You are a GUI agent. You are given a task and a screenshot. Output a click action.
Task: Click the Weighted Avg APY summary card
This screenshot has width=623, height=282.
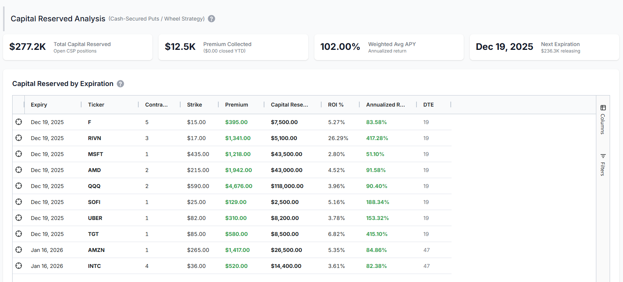tap(389, 47)
